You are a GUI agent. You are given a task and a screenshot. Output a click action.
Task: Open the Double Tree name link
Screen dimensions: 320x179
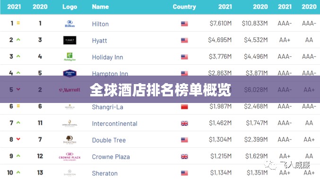pos(109,140)
